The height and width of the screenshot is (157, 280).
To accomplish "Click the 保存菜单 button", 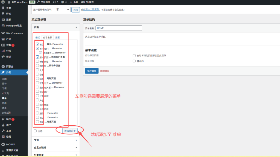I will coord(91,71).
